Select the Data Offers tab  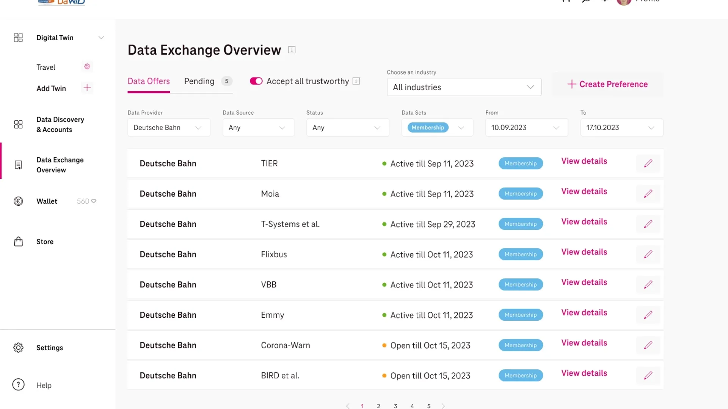(x=149, y=81)
